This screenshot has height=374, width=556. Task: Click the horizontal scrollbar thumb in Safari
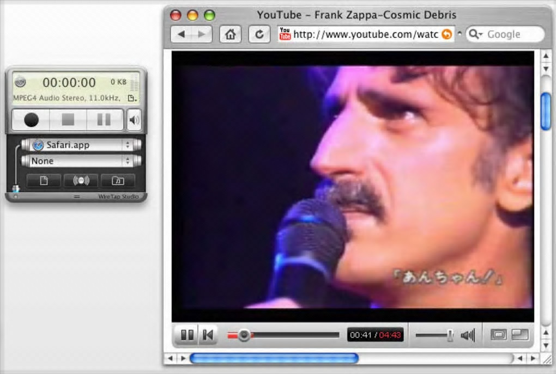click(x=274, y=358)
